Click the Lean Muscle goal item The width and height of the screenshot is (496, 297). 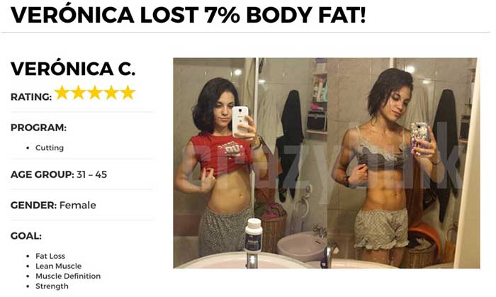pos(59,266)
